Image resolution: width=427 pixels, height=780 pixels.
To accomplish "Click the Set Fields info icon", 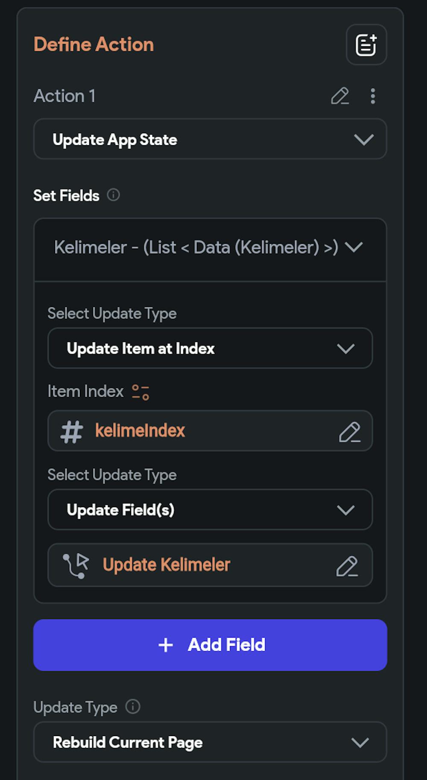I will 113,195.
